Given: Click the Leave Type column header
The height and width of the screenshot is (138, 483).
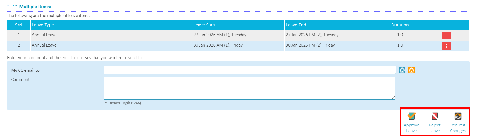Looking at the screenshot, I should tap(43, 25).
